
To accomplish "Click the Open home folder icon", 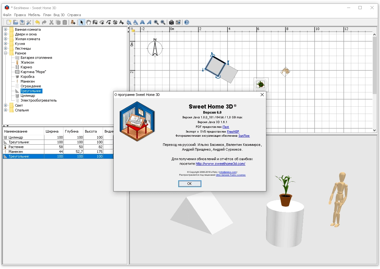I will coord(15,22).
